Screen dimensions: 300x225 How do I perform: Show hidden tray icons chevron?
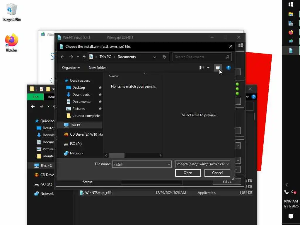coord(287,185)
